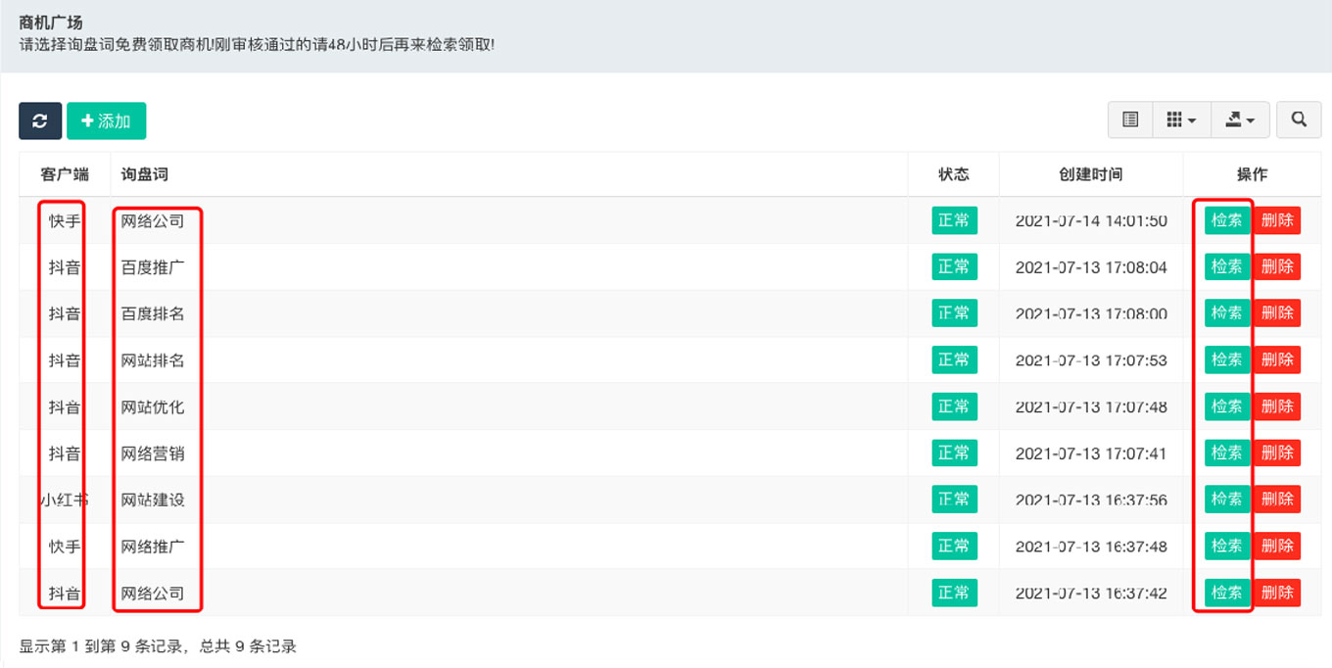
Task: Click 检索 in the 快手 网络公司 row
Action: point(1227,220)
